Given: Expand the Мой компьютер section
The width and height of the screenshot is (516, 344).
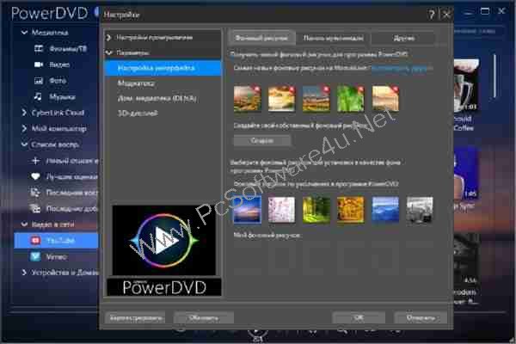Looking at the screenshot, I should click(x=24, y=128).
